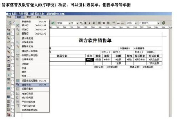Click distribute column width icon in left sidebar
Screen dimensions: 178x119
point(9,69)
